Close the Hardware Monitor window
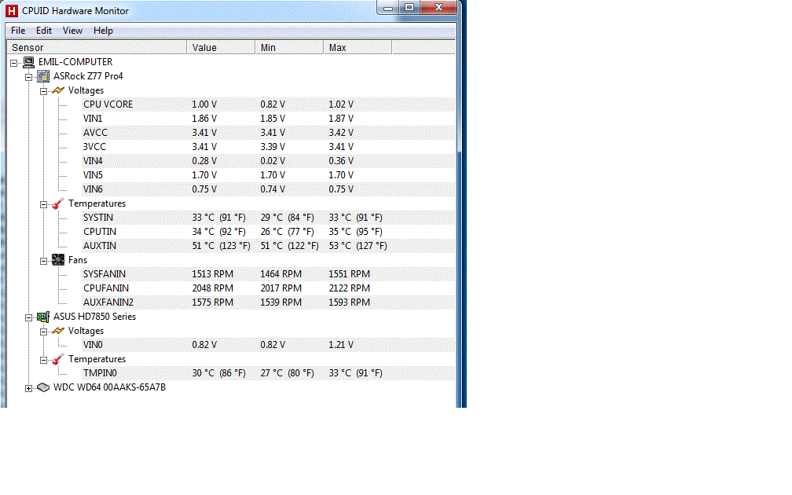This screenshot has width=792, height=495. (x=438, y=8)
